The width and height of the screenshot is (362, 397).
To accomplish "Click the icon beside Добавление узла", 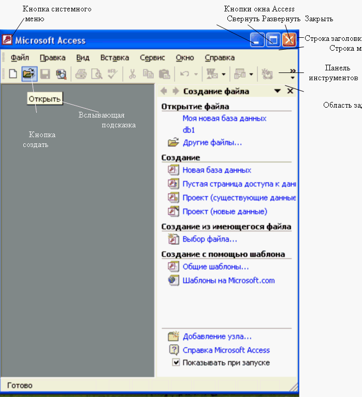I will (x=173, y=336).
